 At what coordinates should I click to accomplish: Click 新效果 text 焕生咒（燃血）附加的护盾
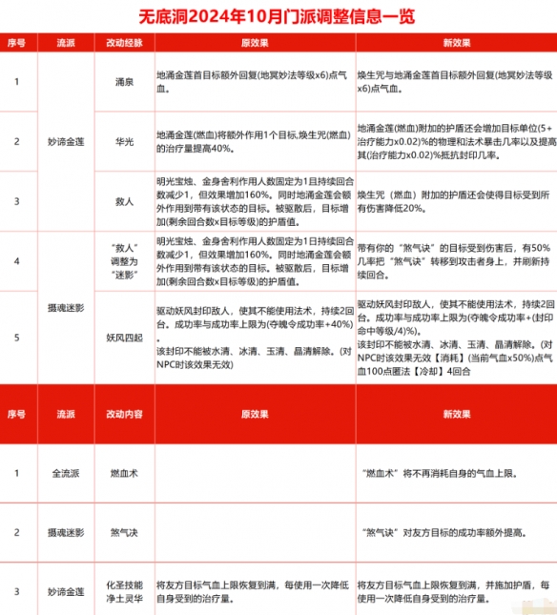453,201
